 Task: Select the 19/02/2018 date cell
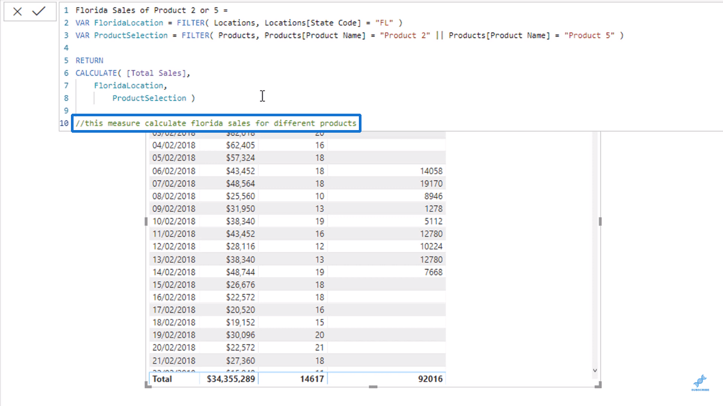click(174, 335)
